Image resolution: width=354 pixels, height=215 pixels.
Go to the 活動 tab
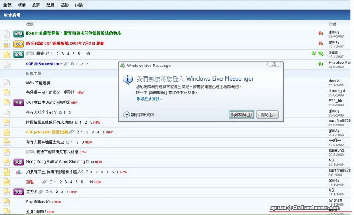tap(65, 5)
